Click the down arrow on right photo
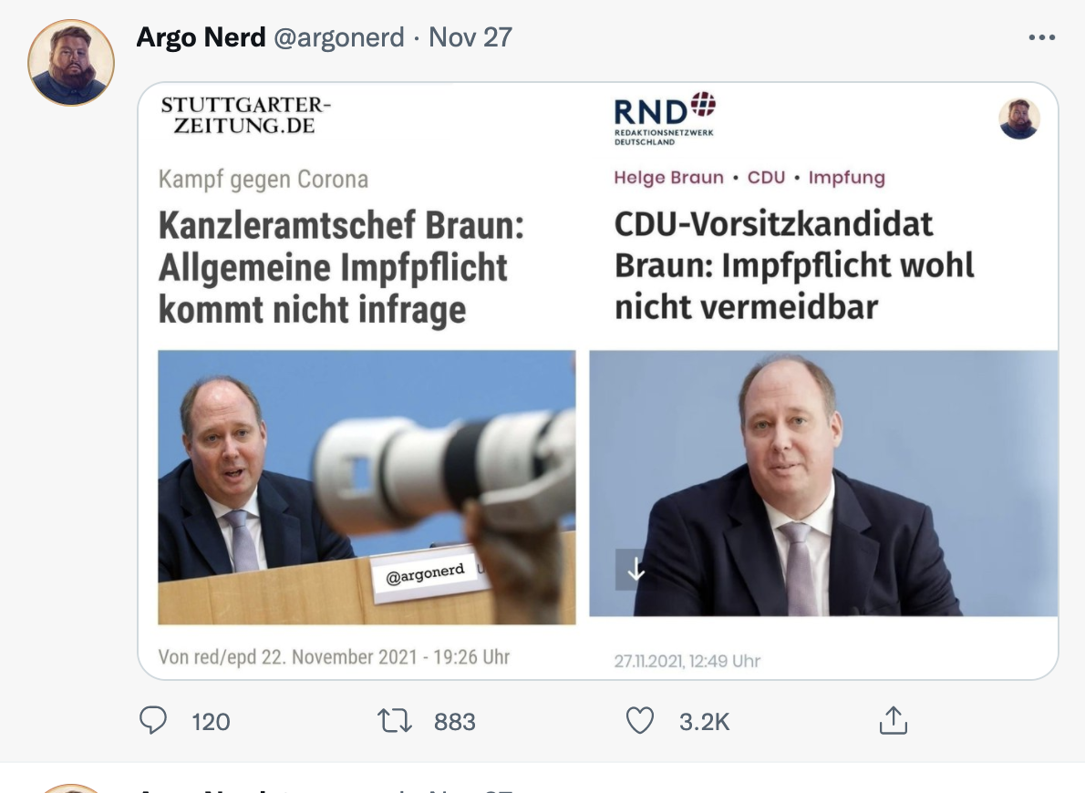 [x=635, y=570]
